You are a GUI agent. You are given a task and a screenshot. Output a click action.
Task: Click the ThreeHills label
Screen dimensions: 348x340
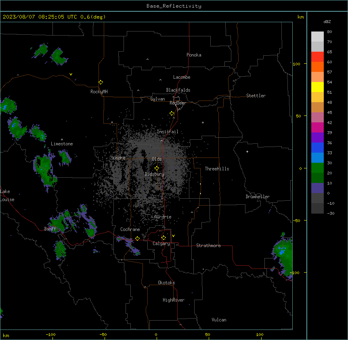point(217,169)
